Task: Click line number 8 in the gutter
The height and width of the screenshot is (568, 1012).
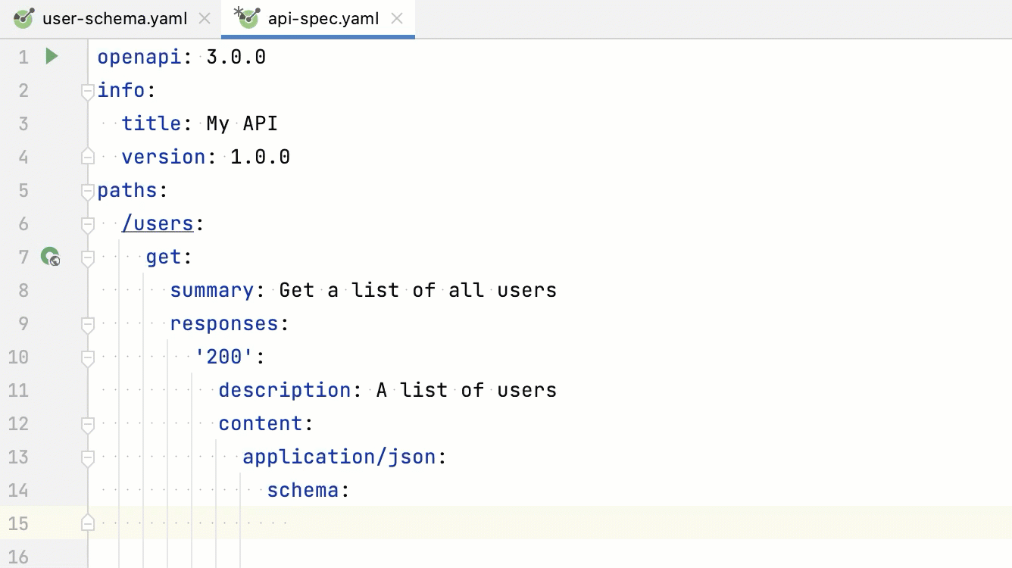Action: 23,290
